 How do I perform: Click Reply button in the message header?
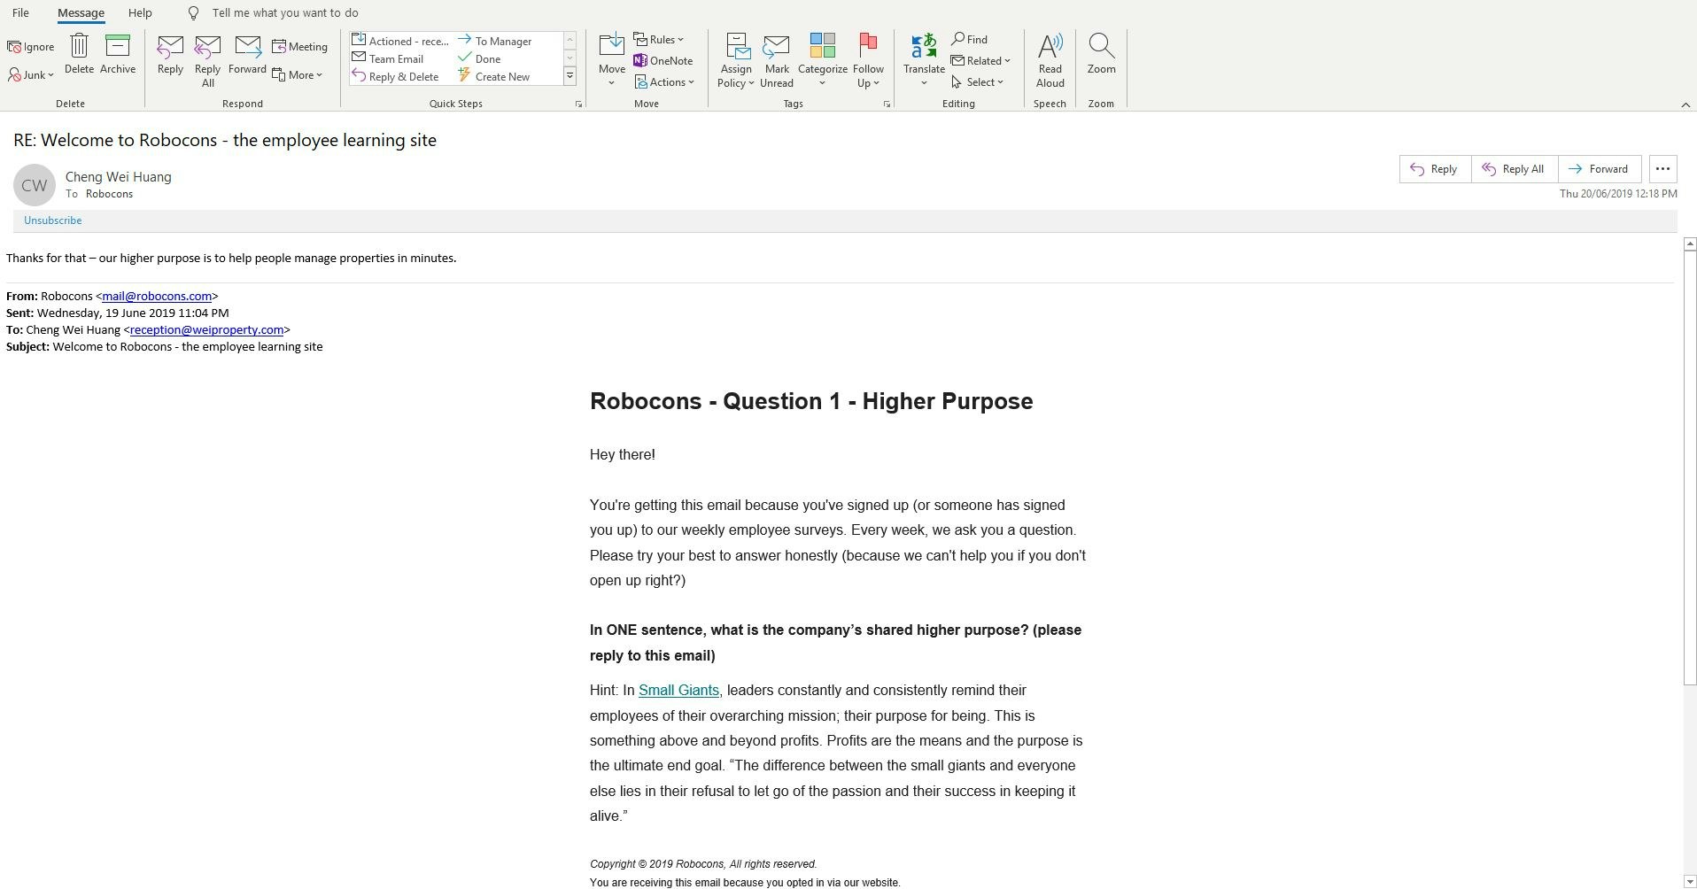pos(1435,169)
